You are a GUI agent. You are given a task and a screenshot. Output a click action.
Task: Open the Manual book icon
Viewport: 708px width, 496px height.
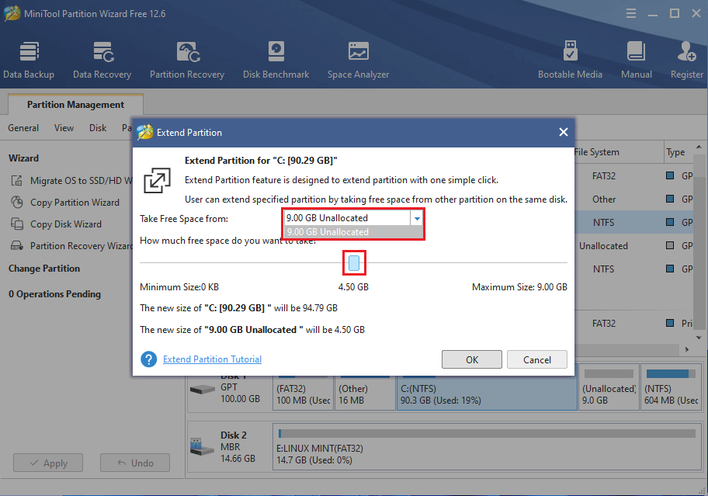pyautogui.click(x=637, y=50)
